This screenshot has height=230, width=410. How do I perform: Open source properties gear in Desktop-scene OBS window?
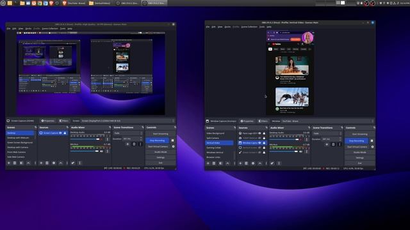(x=54, y=163)
